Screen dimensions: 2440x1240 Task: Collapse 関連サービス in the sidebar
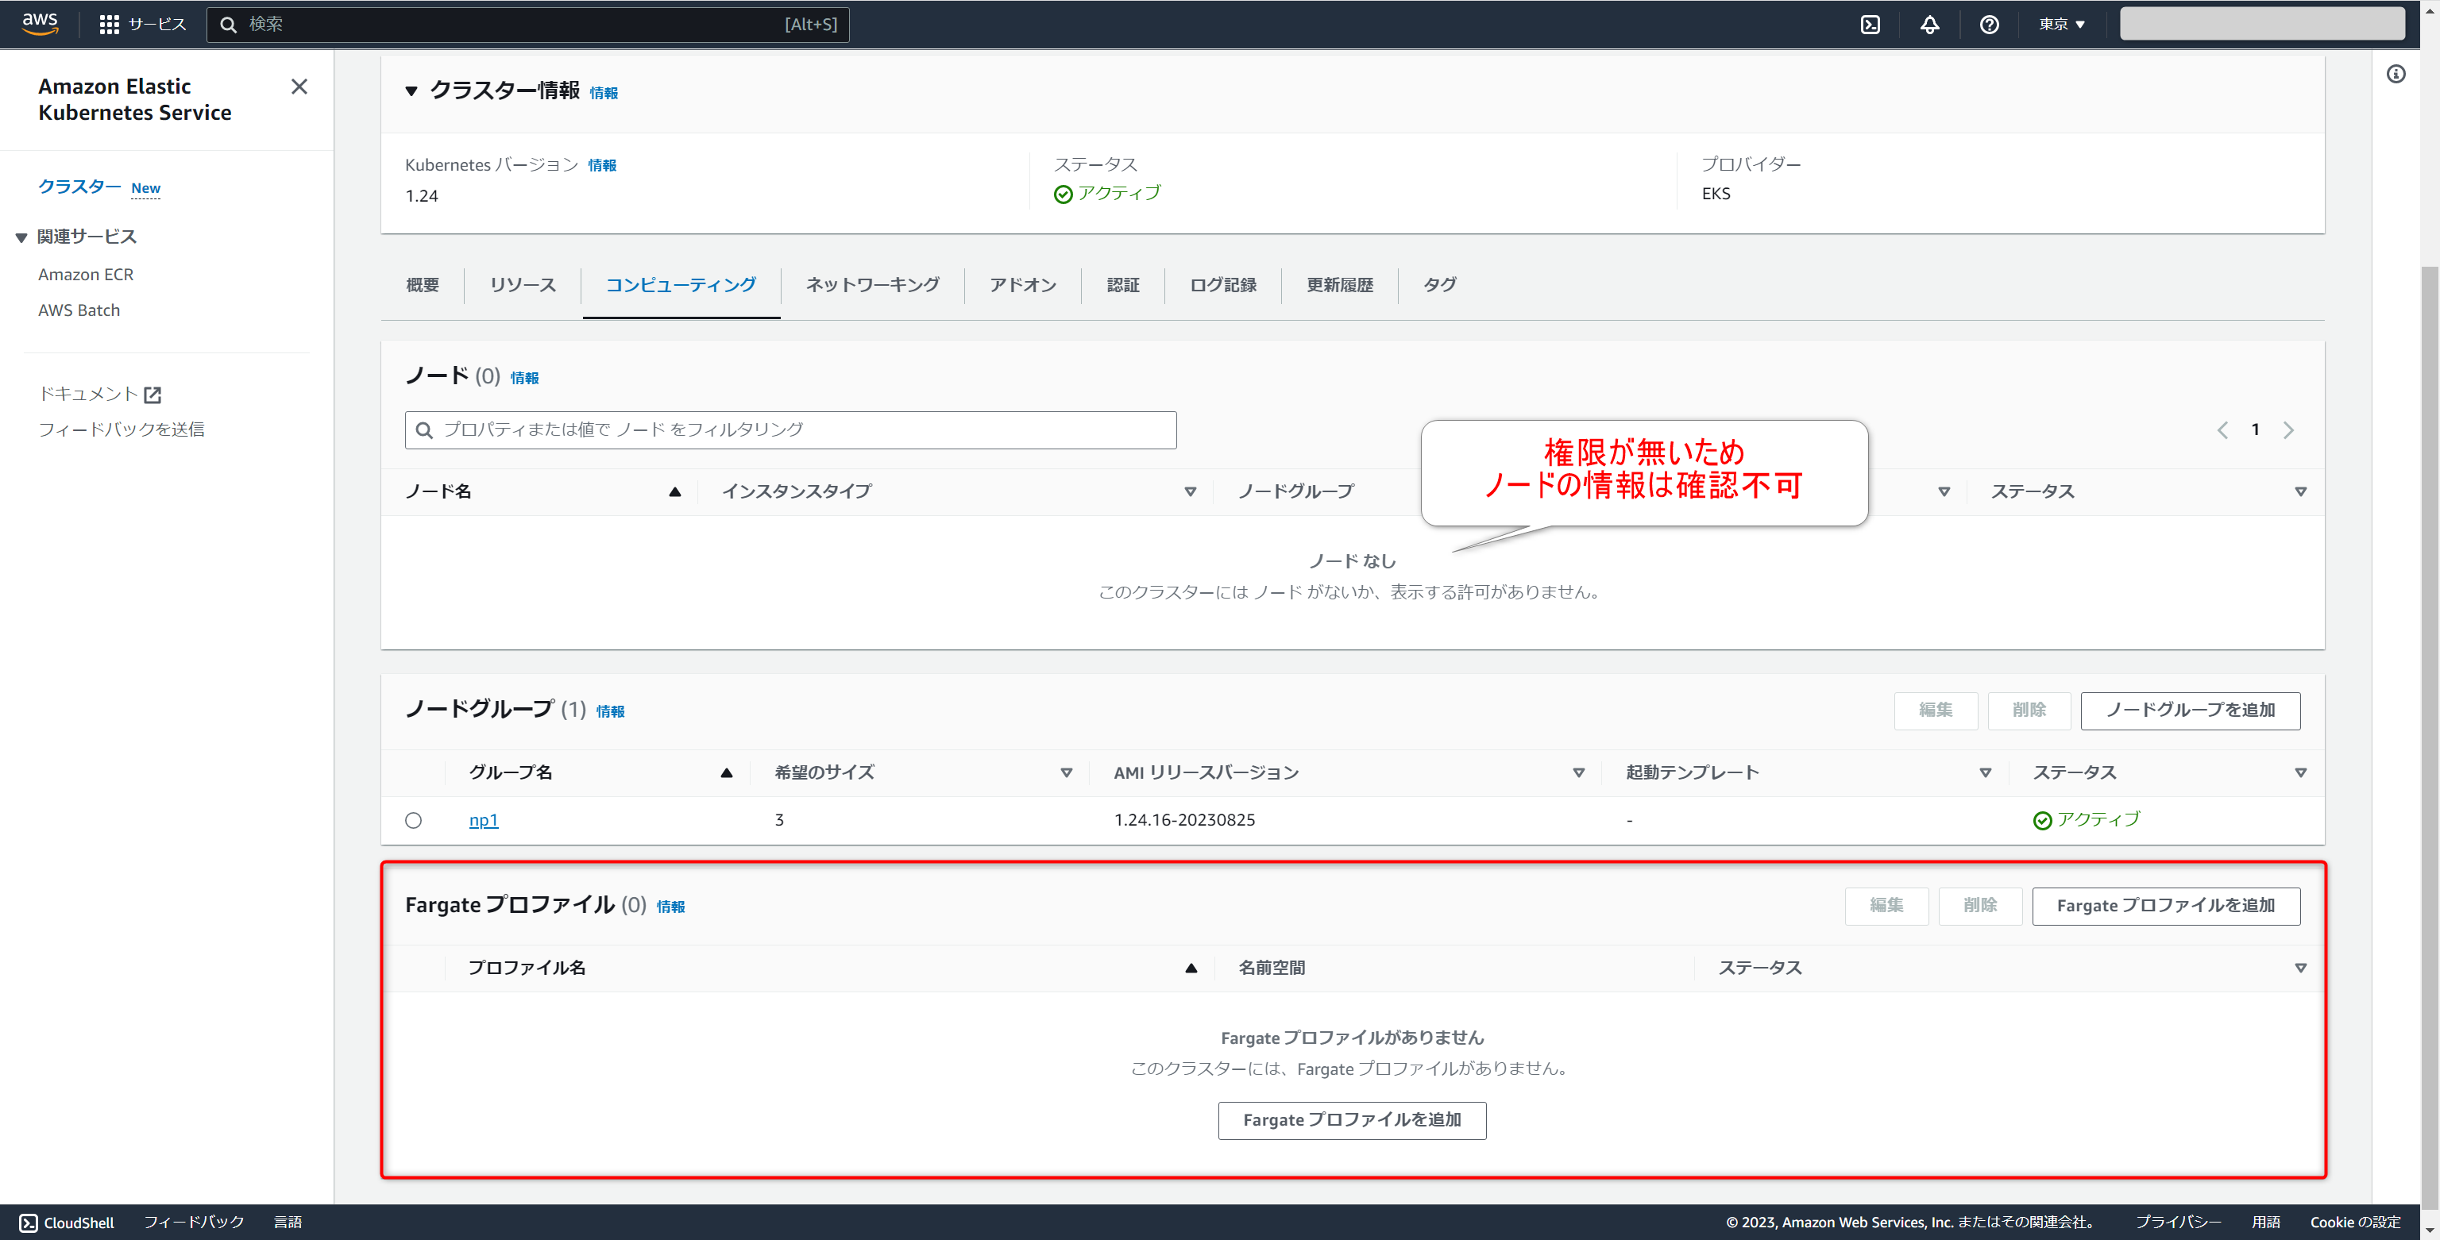pyautogui.click(x=21, y=237)
